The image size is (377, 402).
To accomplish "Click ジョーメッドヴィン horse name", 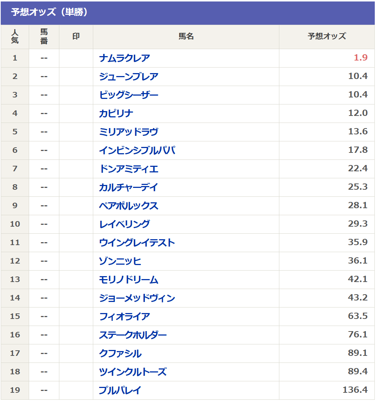I will [x=137, y=298].
